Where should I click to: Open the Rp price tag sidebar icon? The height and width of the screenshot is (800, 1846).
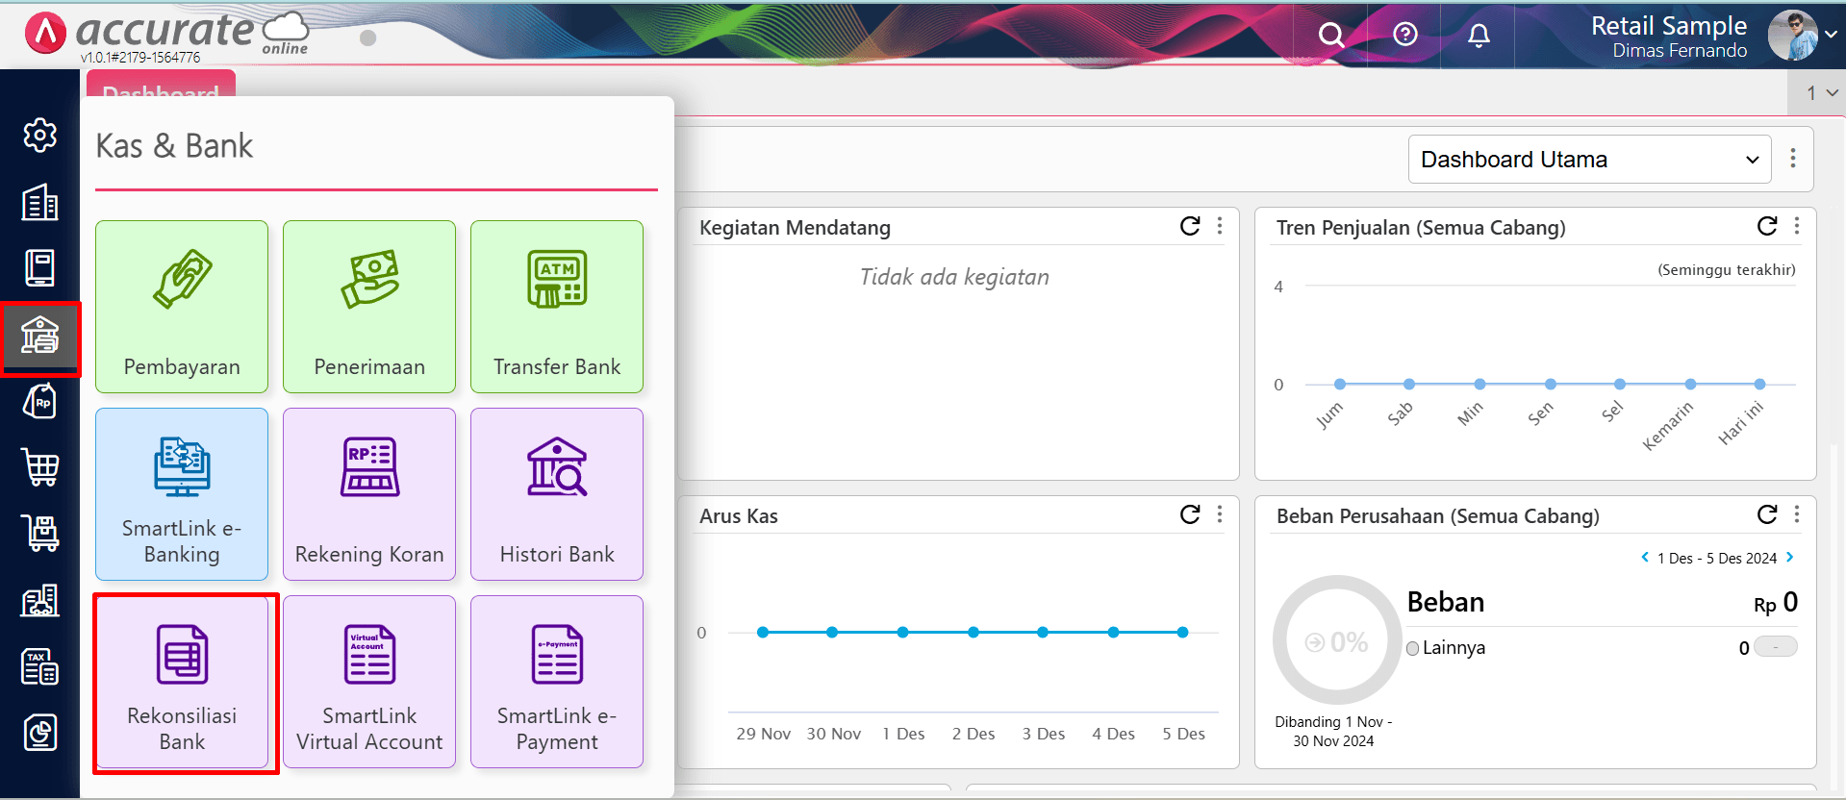[x=39, y=401]
